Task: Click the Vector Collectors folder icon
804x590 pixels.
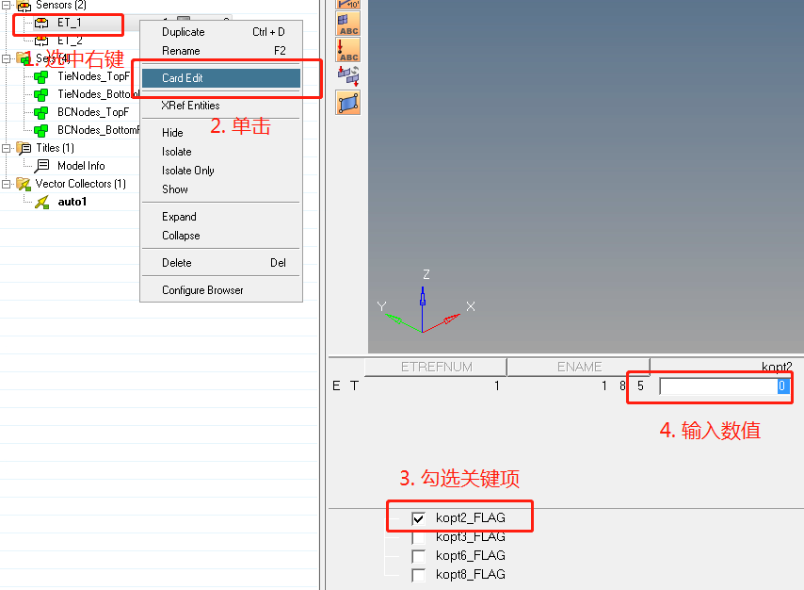Action: click(x=24, y=184)
